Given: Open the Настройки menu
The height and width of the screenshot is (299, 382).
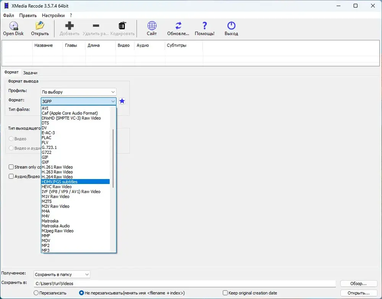Looking at the screenshot, I should (x=53, y=15).
